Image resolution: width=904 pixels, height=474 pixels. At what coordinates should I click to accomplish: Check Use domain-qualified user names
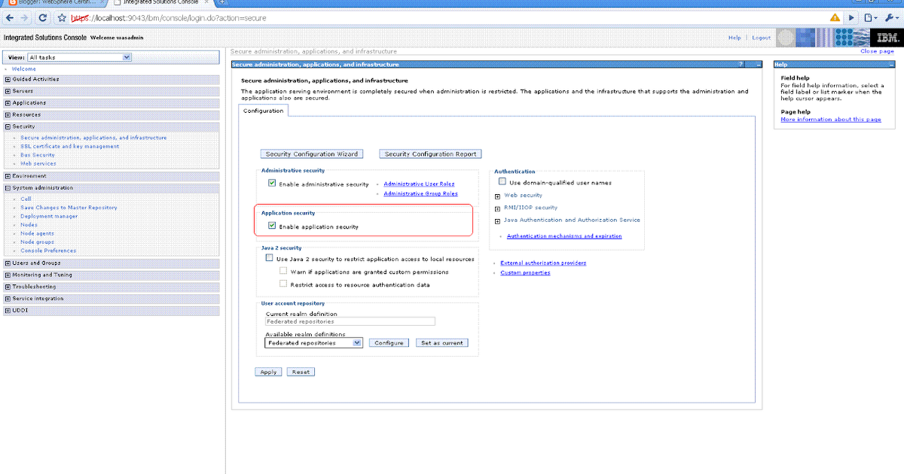(x=502, y=182)
